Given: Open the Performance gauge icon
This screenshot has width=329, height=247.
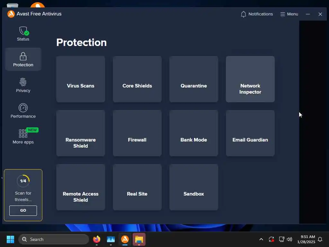Looking at the screenshot, I should pos(23,108).
